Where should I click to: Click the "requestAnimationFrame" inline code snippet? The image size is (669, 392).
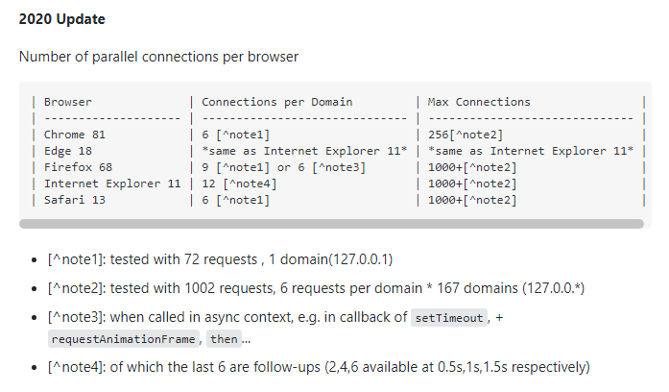(123, 339)
